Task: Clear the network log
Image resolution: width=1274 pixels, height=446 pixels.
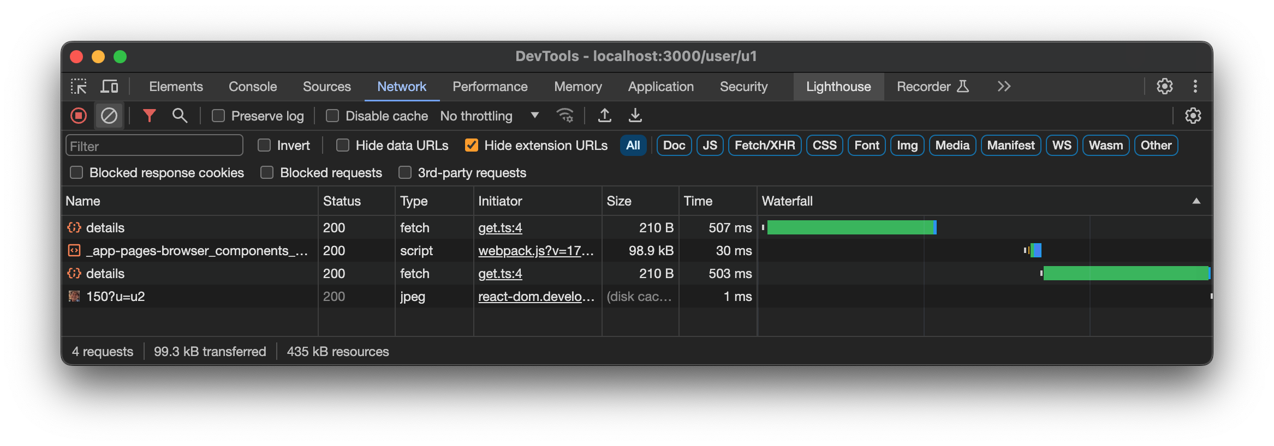Action: coord(109,116)
